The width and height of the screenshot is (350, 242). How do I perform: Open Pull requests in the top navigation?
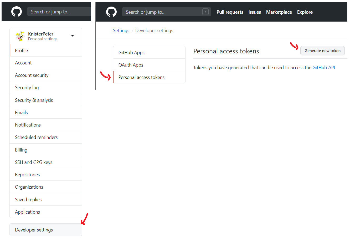tap(230, 12)
